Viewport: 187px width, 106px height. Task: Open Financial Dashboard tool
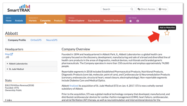(113, 21)
